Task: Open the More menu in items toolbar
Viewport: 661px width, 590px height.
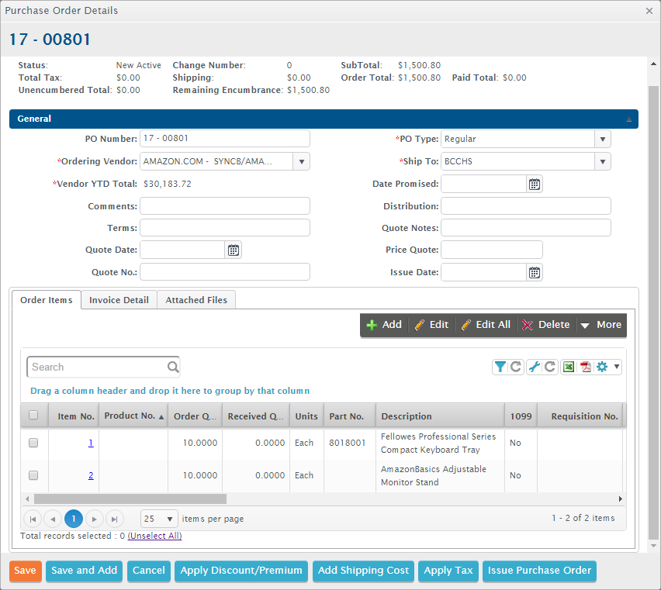Action: click(x=601, y=325)
